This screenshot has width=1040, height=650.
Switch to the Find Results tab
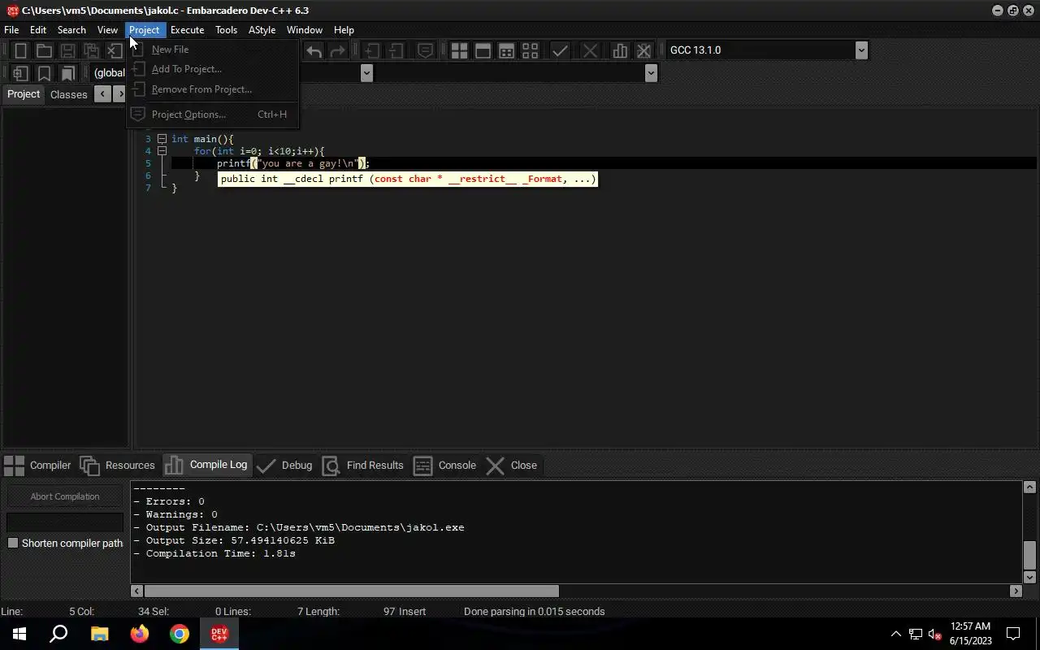(x=363, y=466)
